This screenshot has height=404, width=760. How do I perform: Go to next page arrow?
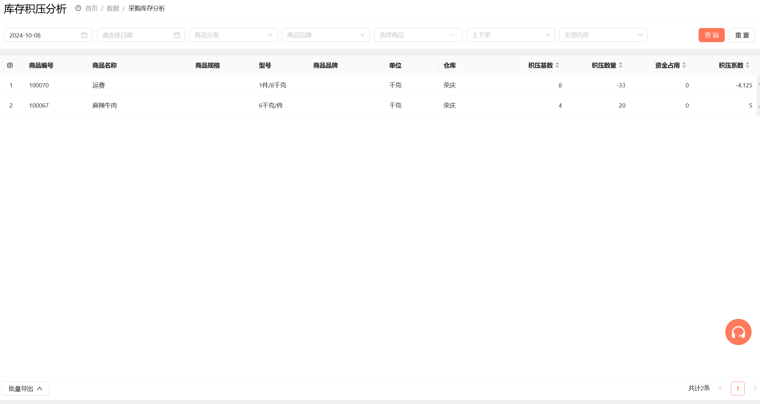(x=755, y=388)
